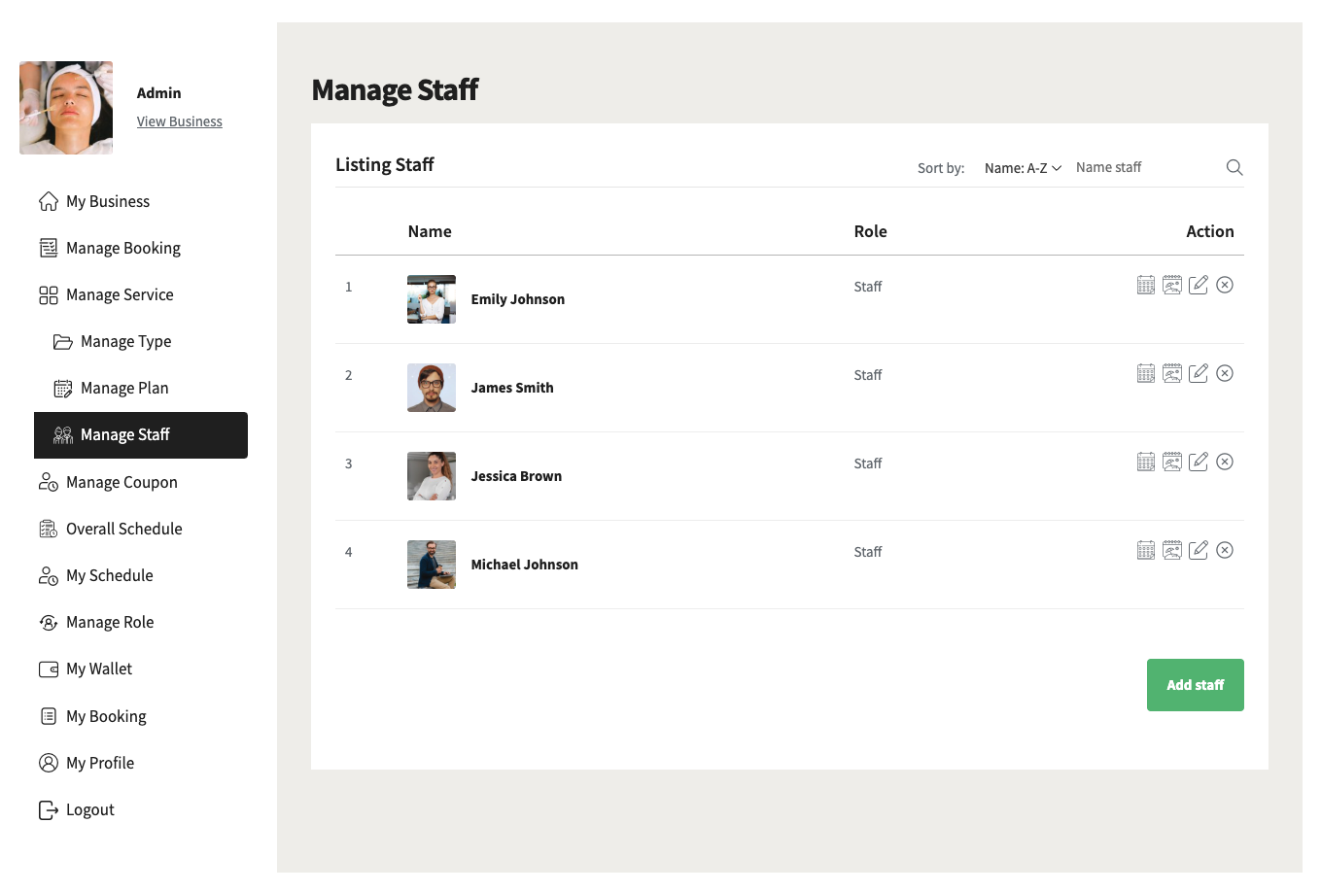
Task: Open the Manage Plan menu entry
Action: pos(124,388)
